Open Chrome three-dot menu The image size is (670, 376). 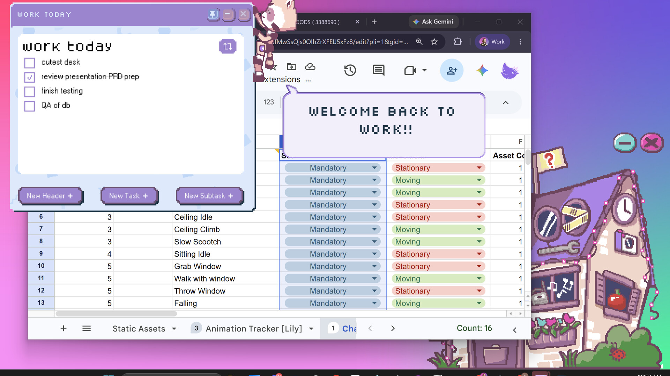(x=520, y=42)
